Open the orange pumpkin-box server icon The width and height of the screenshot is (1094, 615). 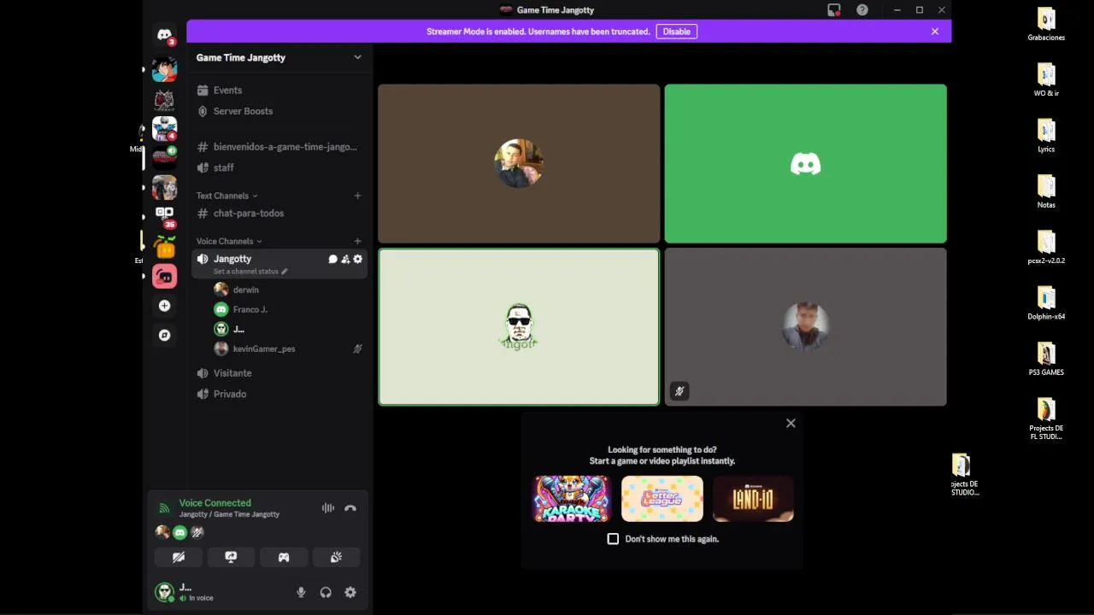(164, 247)
